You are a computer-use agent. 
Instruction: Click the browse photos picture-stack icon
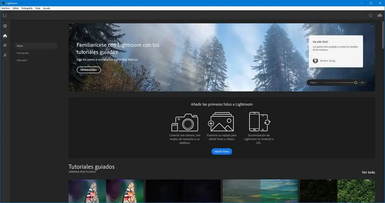(221, 121)
